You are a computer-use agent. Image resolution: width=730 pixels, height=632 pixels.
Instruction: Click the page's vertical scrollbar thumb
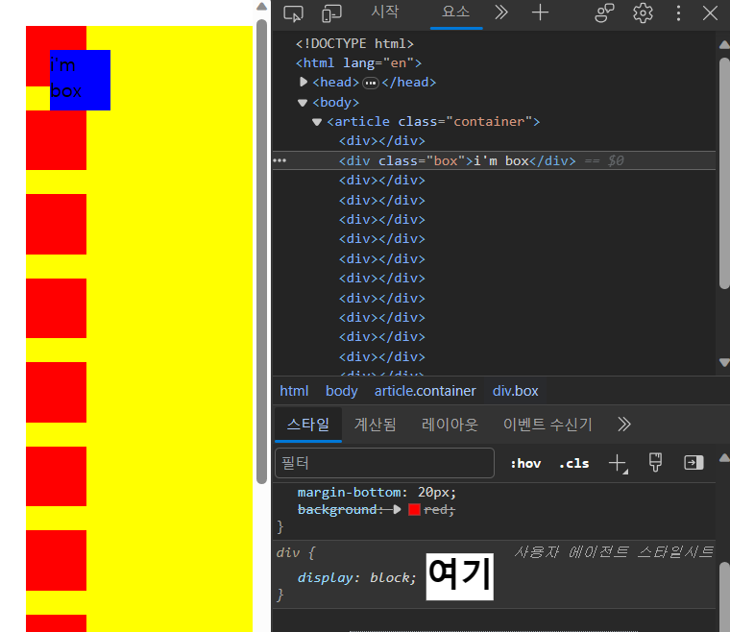(x=261, y=252)
